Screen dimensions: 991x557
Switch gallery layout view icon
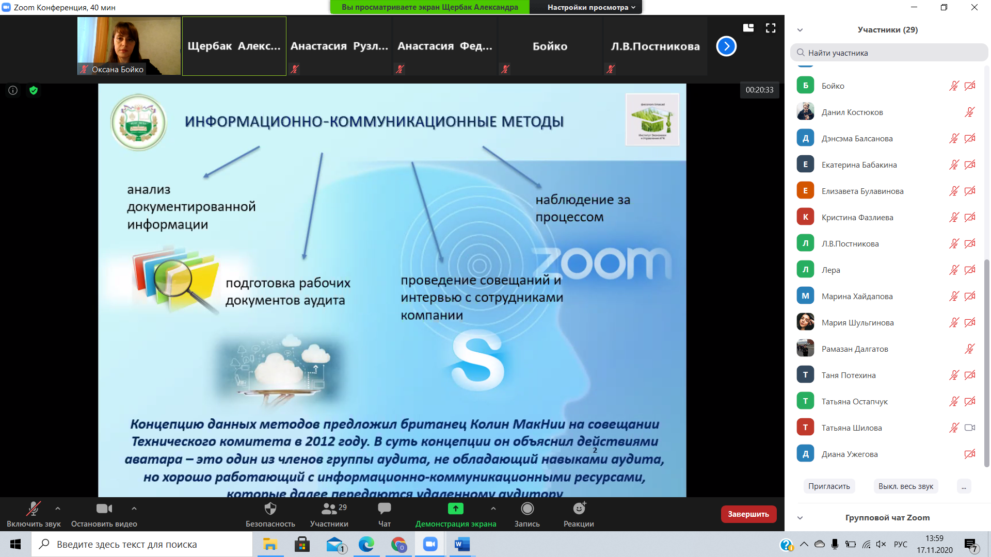(748, 28)
